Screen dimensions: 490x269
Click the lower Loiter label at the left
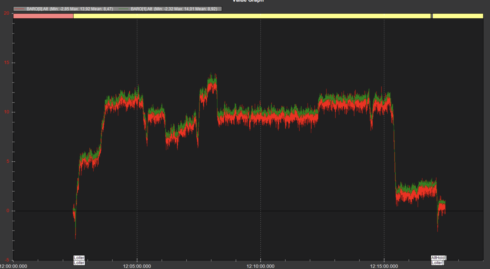click(79, 263)
